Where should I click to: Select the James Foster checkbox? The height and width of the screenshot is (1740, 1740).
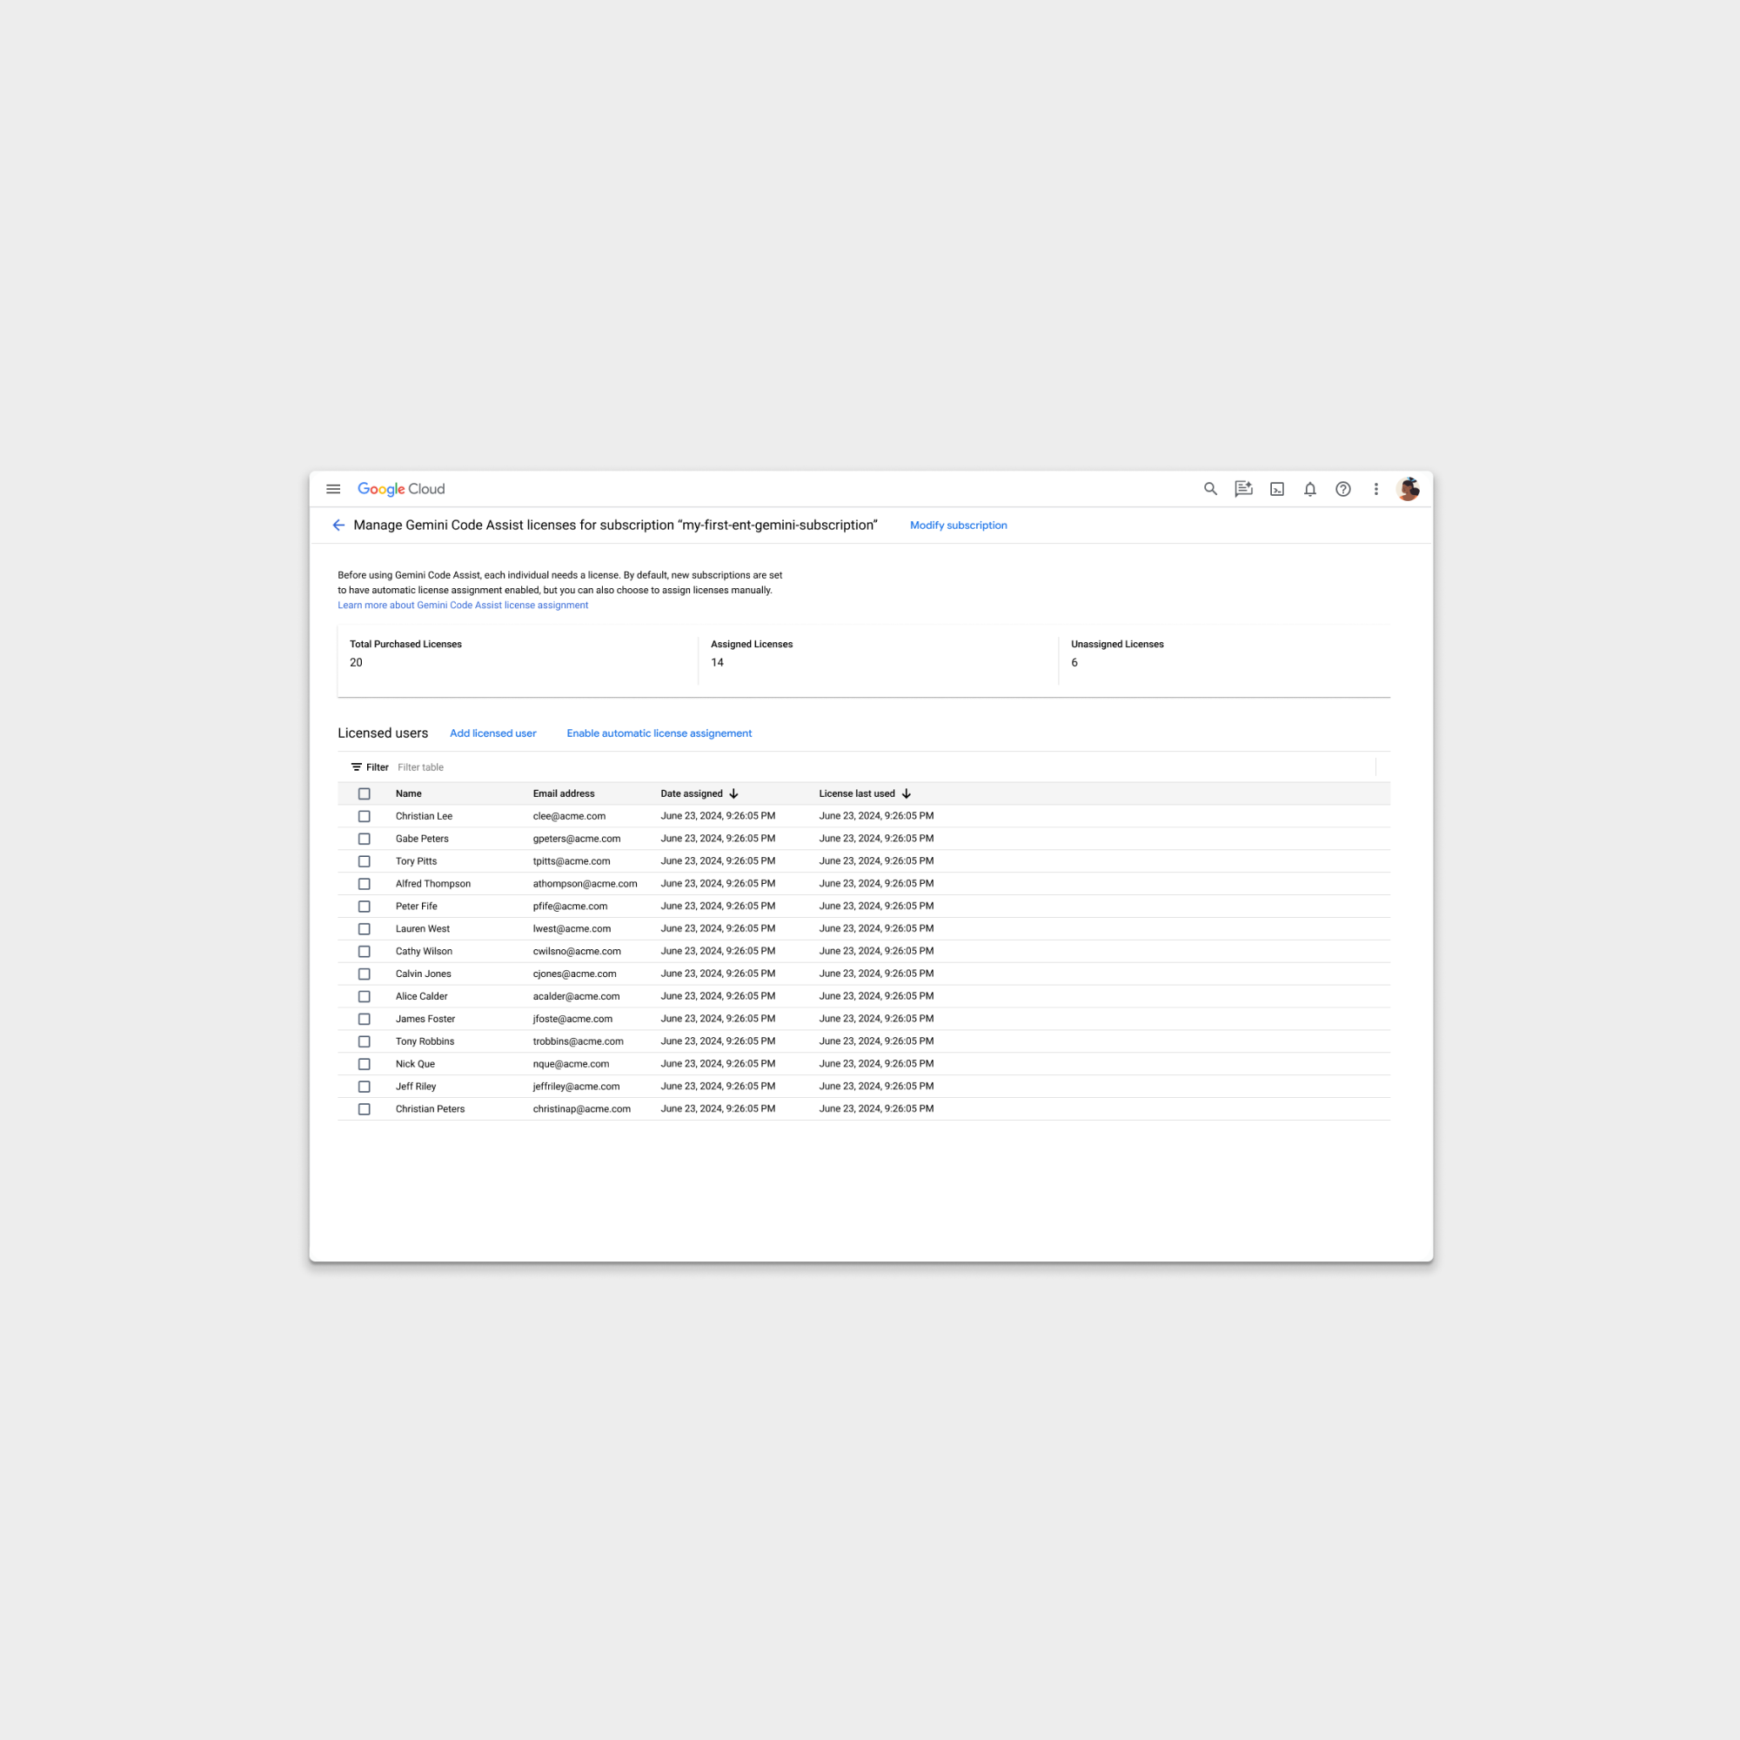point(364,1019)
